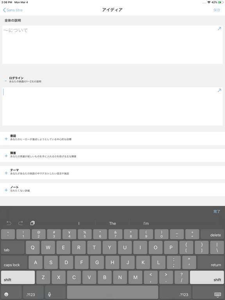Viewport: 225px width, 300px height.
Task: Expand the 全体の説明 text field fullscreen arrow
Action: click(219, 29)
